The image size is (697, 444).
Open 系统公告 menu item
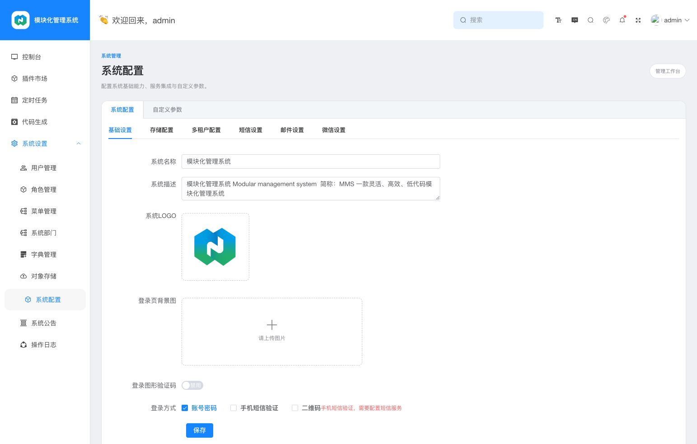pyautogui.click(x=45, y=323)
